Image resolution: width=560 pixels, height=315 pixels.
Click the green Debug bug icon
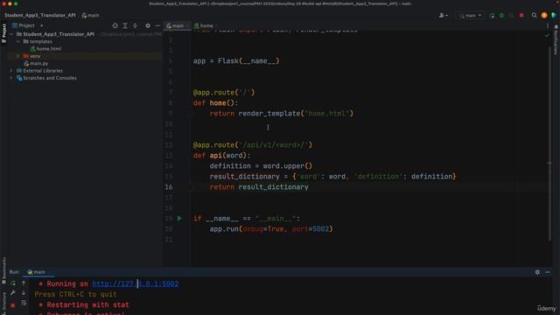(x=501, y=16)
